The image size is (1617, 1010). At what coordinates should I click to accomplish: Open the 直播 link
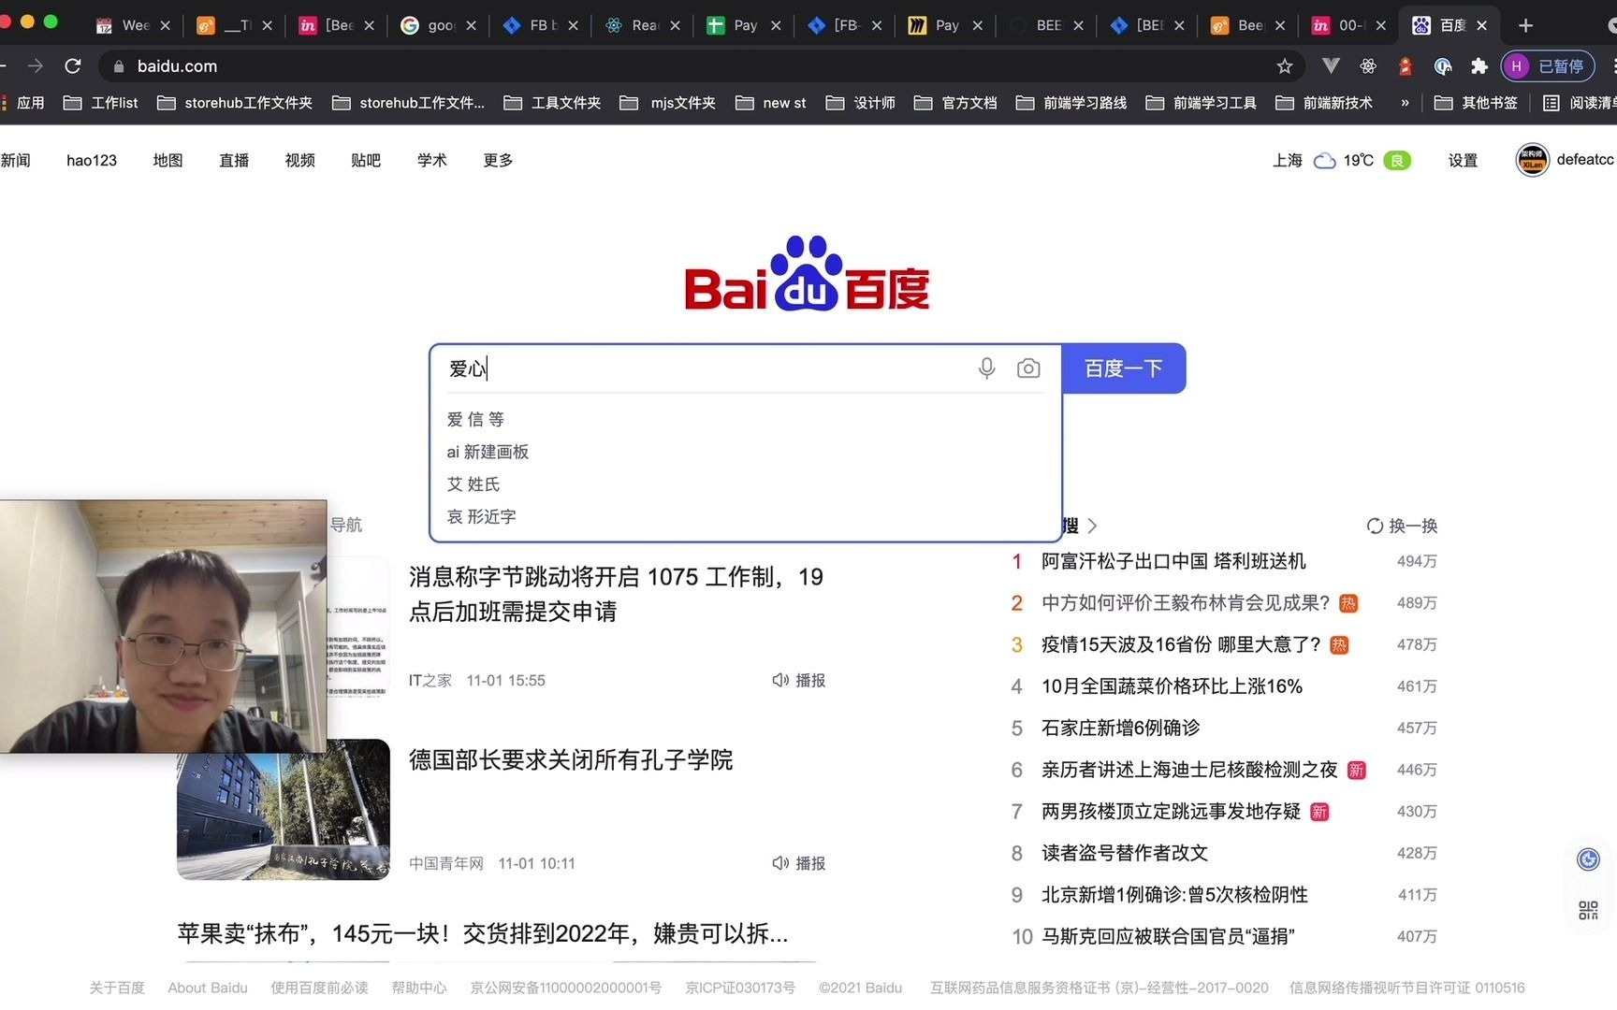(234, 160)
